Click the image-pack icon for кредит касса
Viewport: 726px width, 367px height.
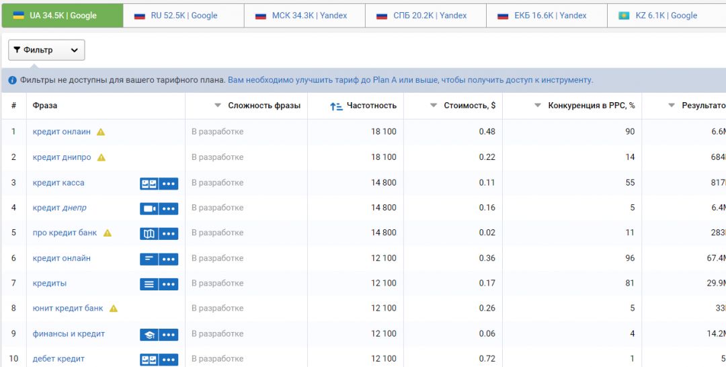coord(149,184)
